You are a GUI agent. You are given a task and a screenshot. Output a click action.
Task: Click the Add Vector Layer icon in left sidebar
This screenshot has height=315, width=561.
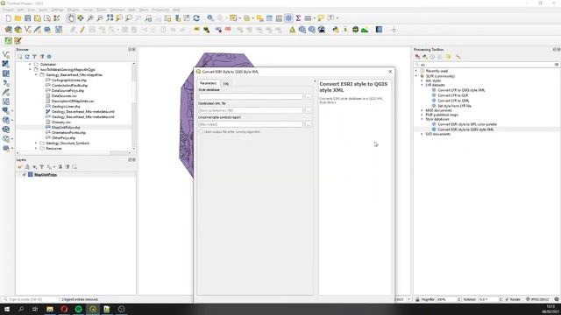pyautogui.click(x=6, y=54)
